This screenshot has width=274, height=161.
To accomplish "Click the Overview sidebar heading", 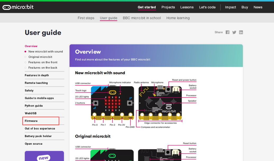I will pyautogui.click(x=31, y=46).
